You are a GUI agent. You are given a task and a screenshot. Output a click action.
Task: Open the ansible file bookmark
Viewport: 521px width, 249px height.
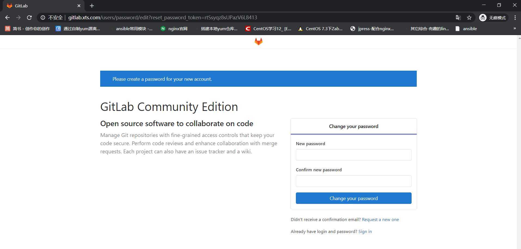tap(466, 29)
